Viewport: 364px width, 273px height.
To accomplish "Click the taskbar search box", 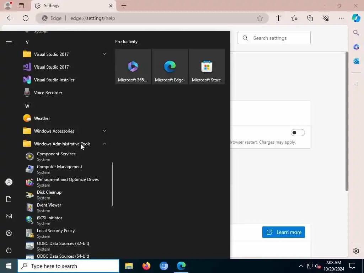I will pos(68,266).
